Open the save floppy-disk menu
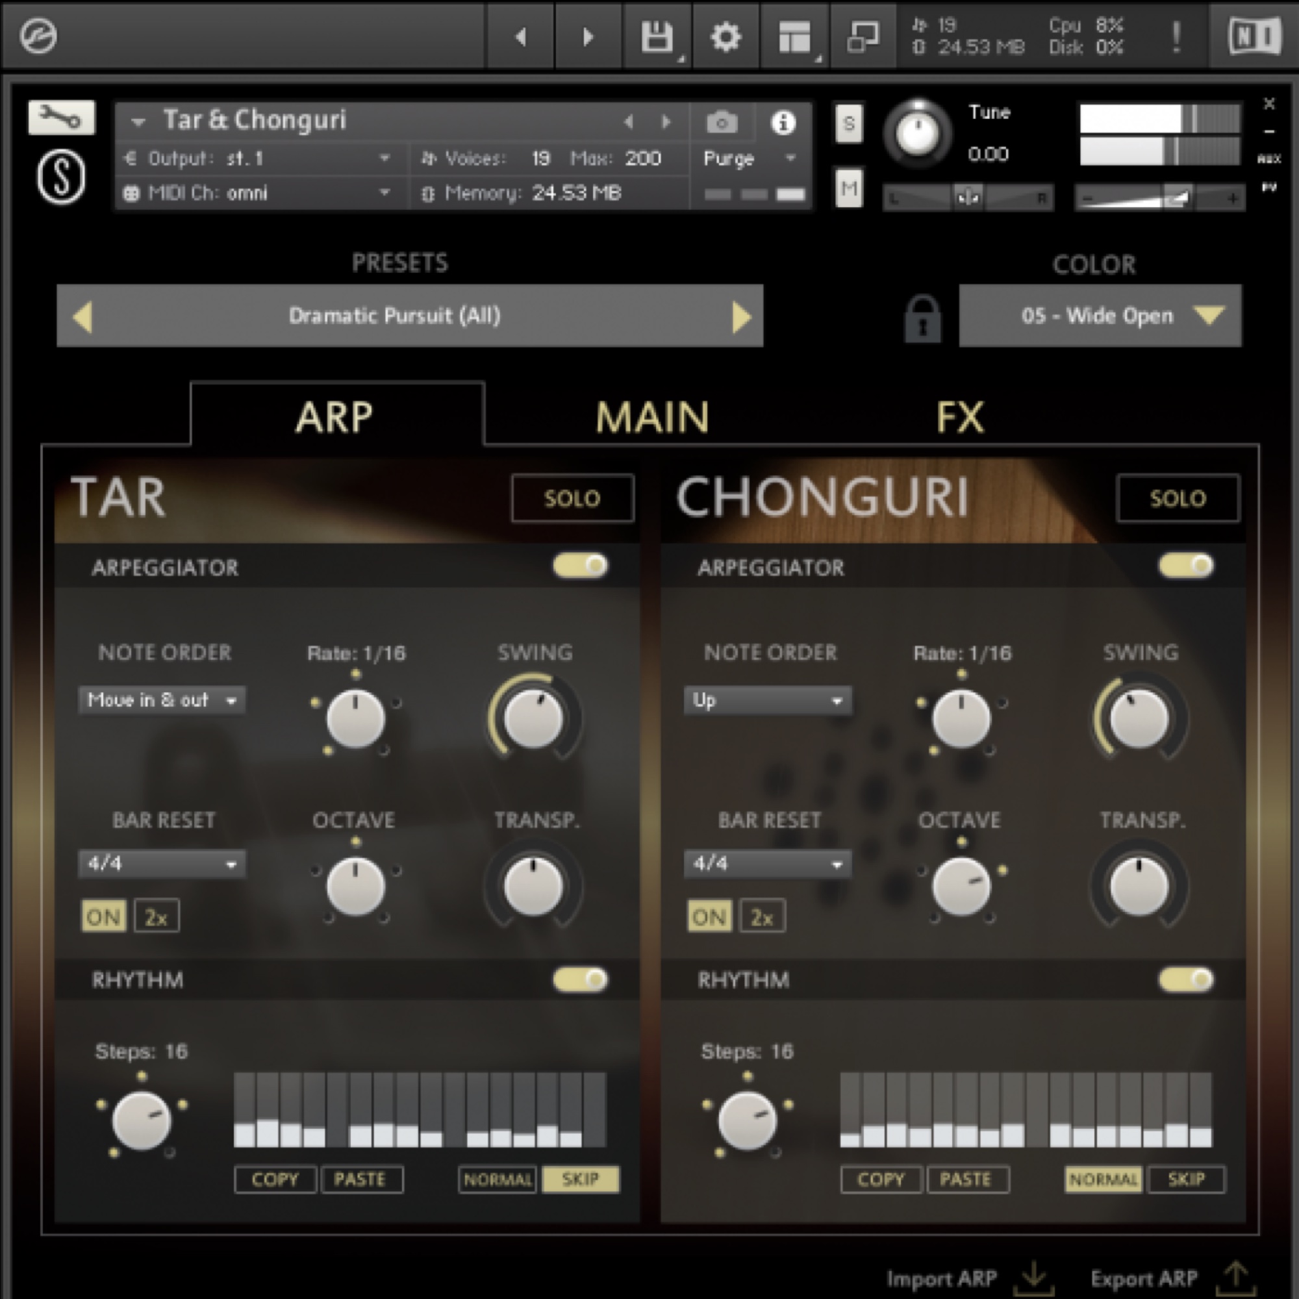Viewport: 1299px width, 1299px height. (657, 36)
